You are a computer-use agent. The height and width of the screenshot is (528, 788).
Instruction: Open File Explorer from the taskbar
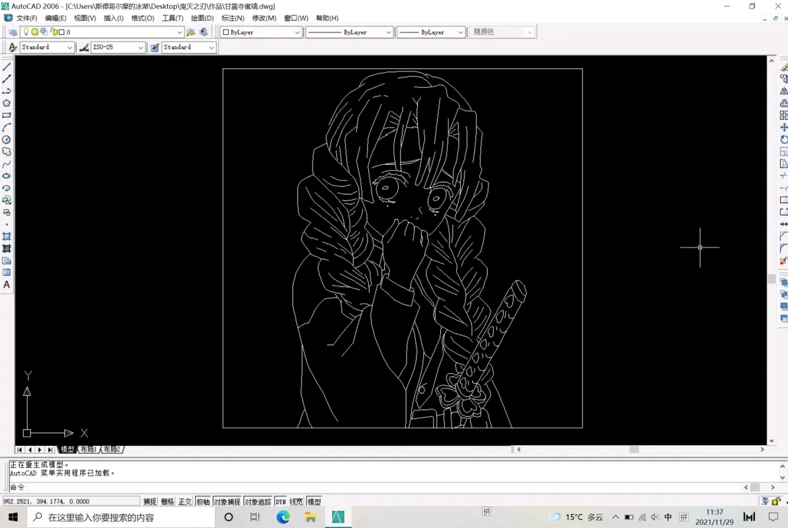click(x=310, y=517)
